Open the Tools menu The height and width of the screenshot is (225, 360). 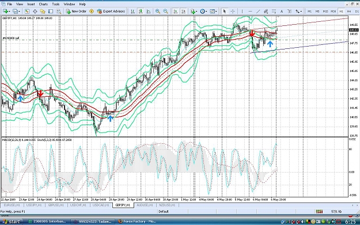56,4
